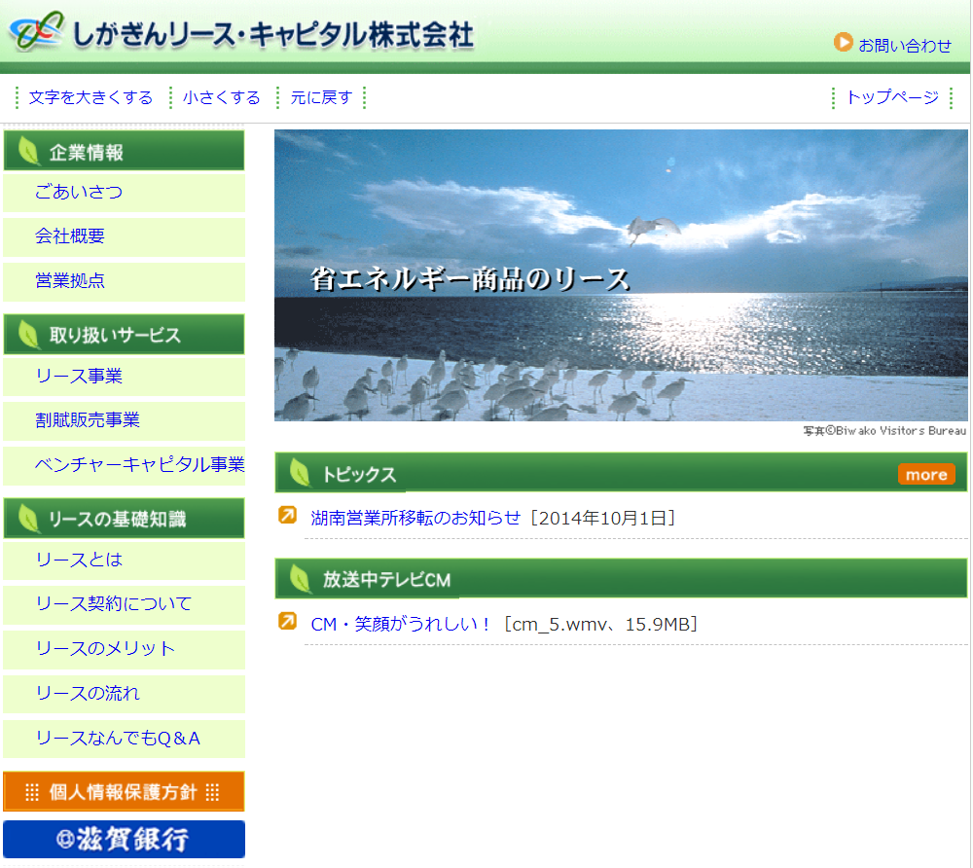The height and width of the screenshot is (868, 973).
Task: Select 会社概要 in the sidebar
Action: point(70,236)
